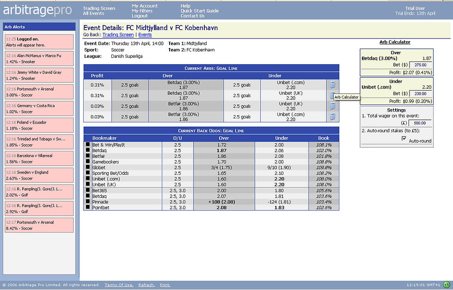Click Pinnacle's Over odds +108 (2.08)

tap(221, 202)
